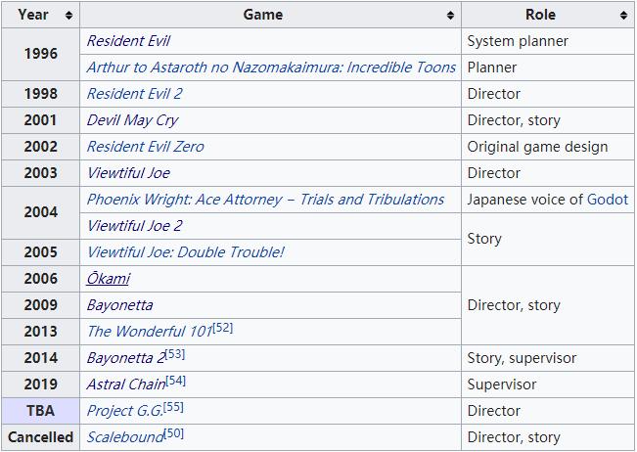Open Phoenix Wright: Trials and Tribulations link
The width and height of the screenshot is (637, 452).
point(265,200)
